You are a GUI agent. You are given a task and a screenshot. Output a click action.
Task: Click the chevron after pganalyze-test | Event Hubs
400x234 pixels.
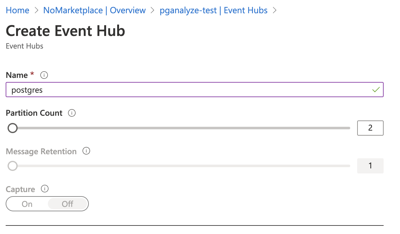coord(275,10)
